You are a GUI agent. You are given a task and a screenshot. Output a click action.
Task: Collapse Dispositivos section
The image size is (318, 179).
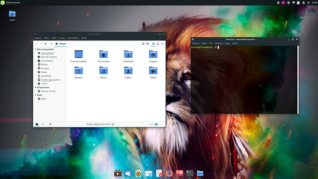(35, 88)
